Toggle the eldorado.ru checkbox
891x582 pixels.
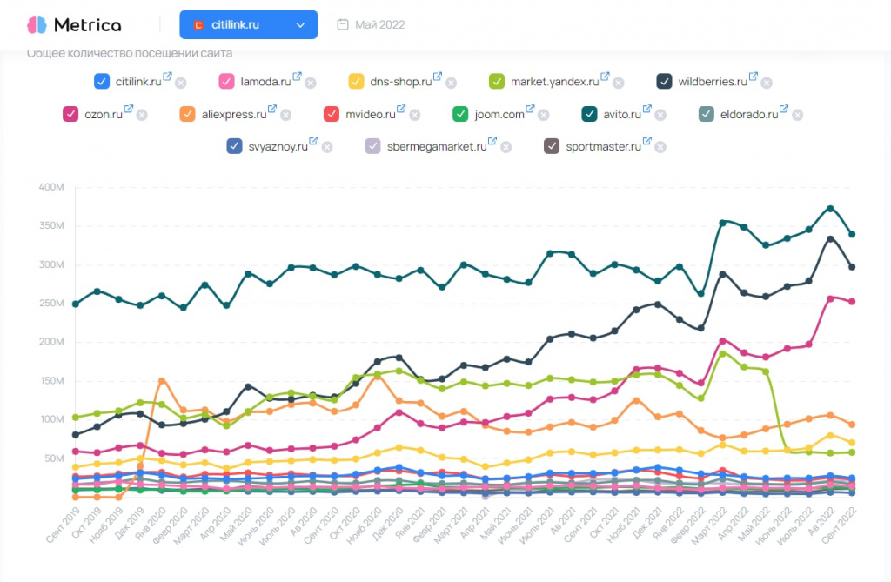coord(706,114)
